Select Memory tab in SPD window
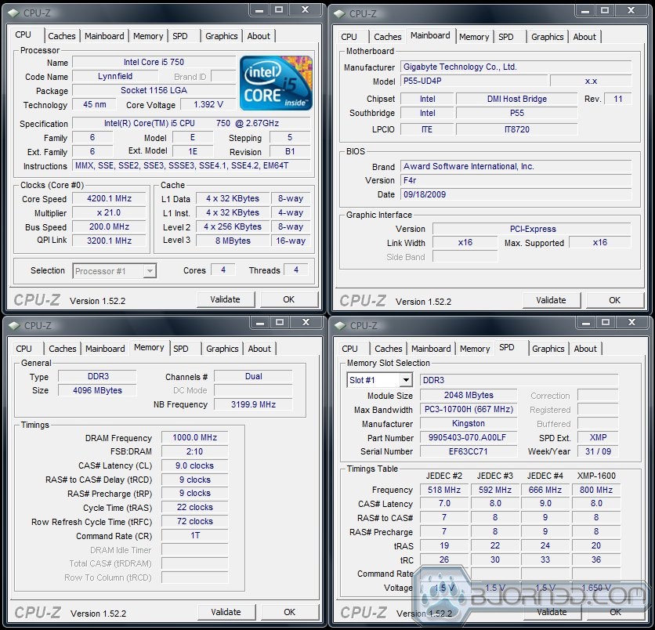Screen dimensions: 655x630 [475, 349]
